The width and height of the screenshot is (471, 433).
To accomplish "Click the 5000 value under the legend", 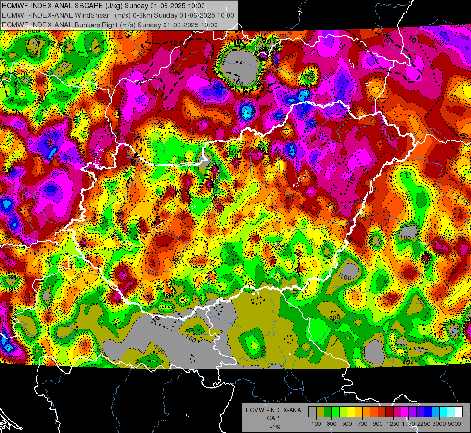I will 455,424.
